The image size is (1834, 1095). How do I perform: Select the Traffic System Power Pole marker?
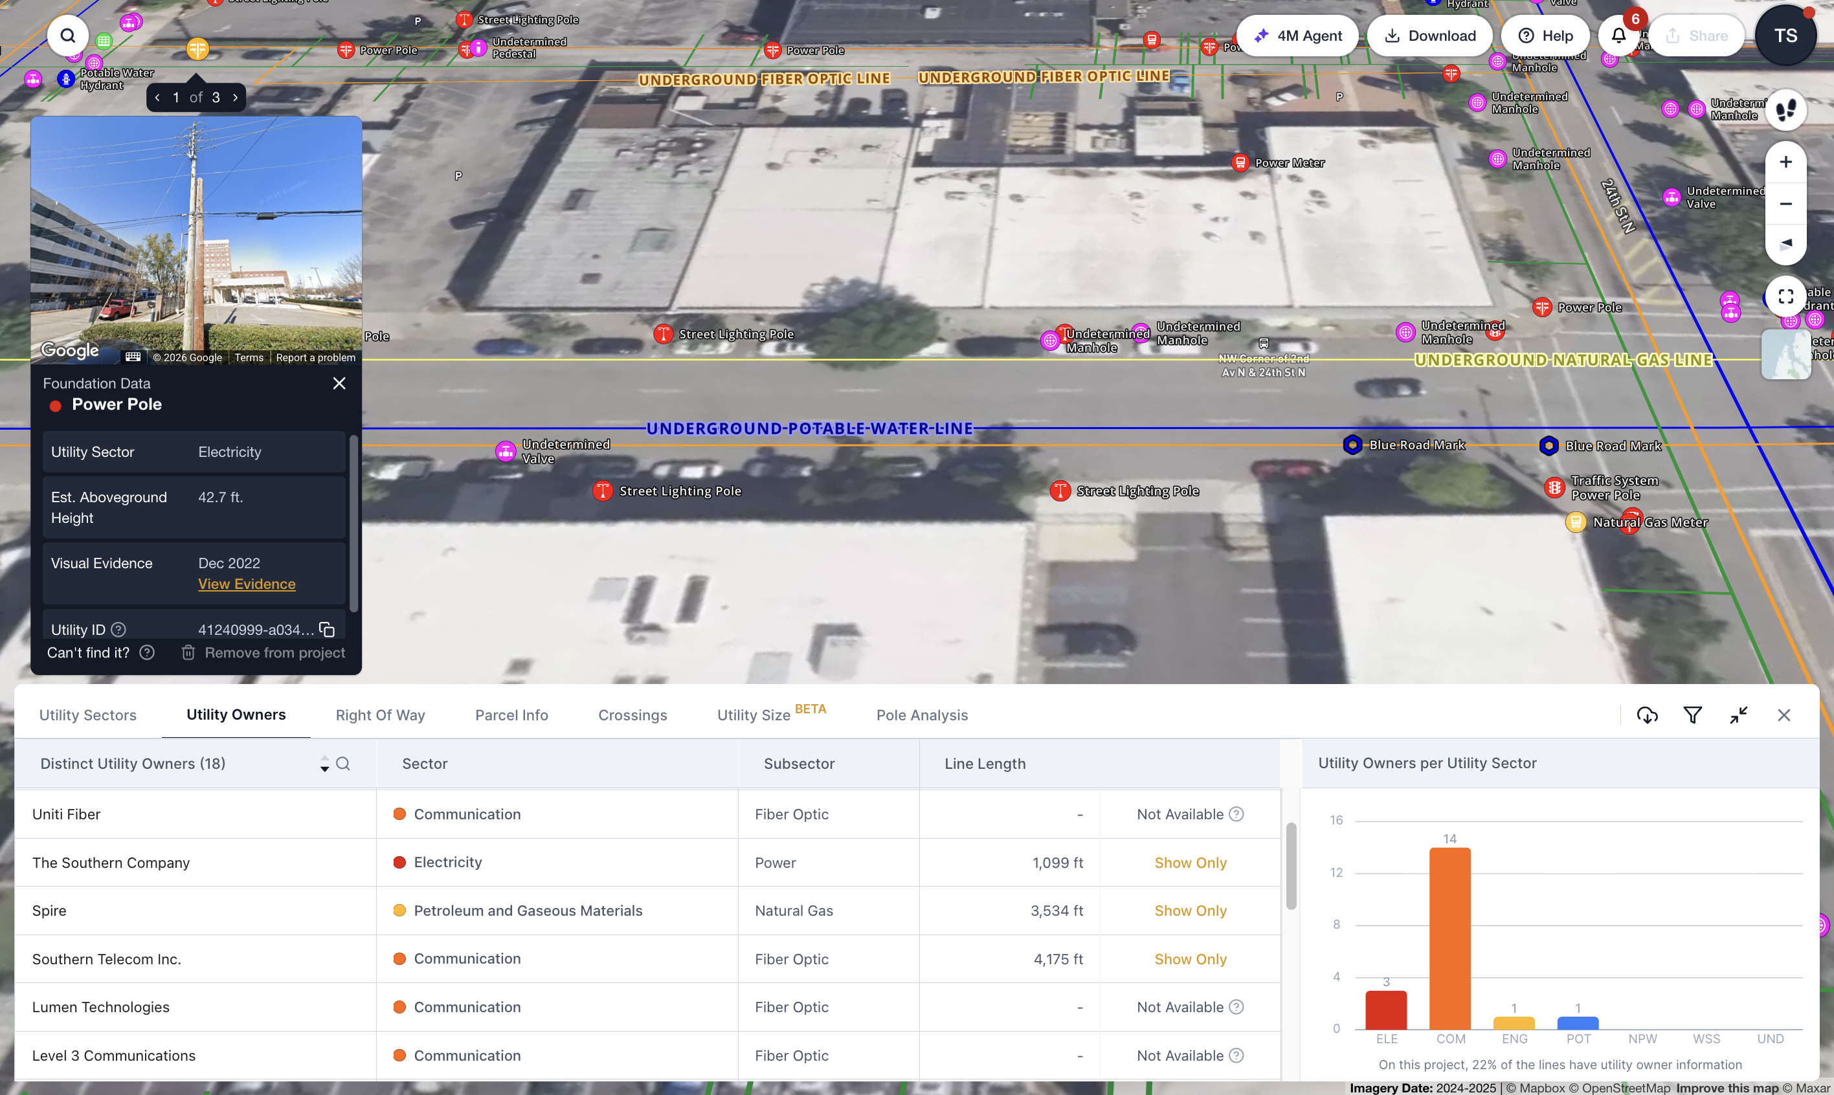pyautogui.click(x=1554, y=488)
